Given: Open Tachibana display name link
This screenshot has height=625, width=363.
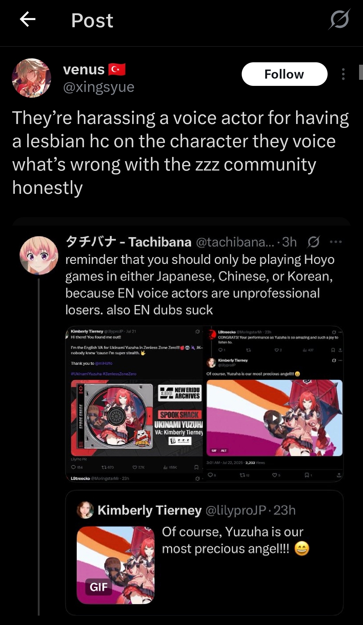Looking at the screenshot, I should (x=129, y=242).
